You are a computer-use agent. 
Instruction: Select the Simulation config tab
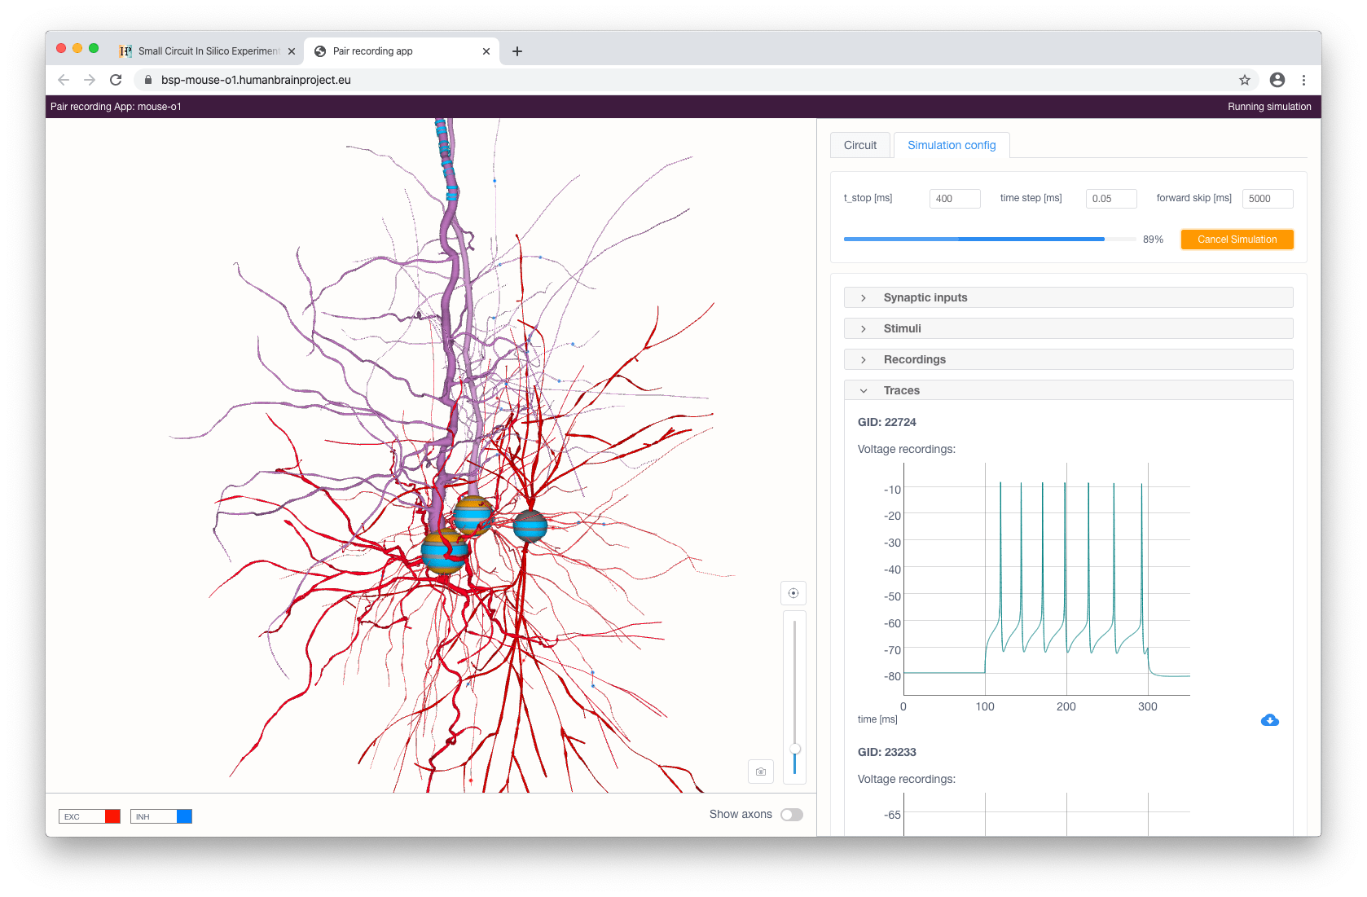pyautogui.click(x=952, y=145)
